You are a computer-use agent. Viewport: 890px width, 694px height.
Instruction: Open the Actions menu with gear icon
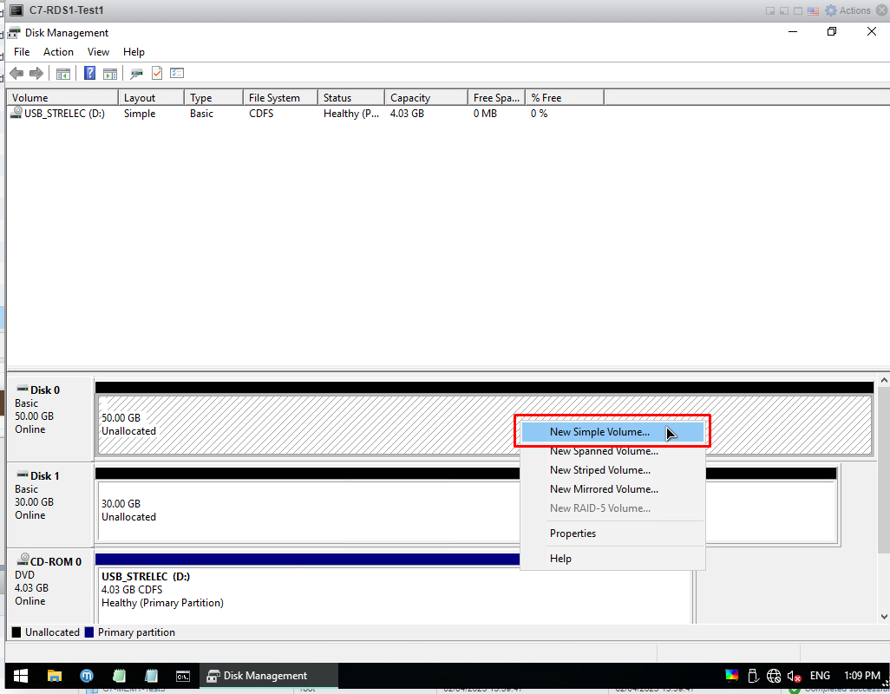click(x=847, y=10)
